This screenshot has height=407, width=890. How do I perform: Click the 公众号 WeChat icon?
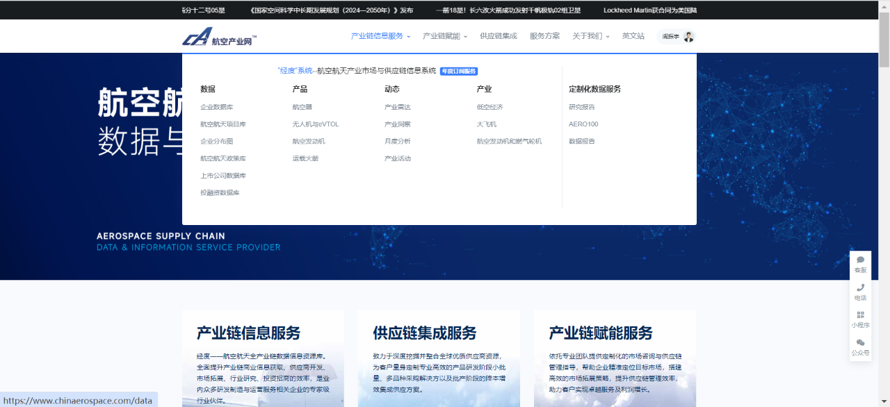860,342
